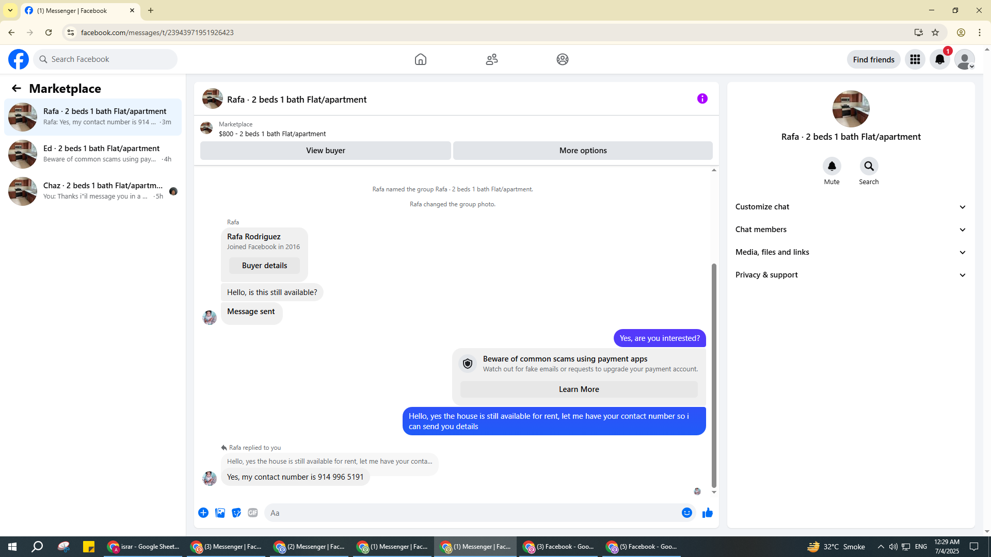Screen dimensions: 991x557
Task: Open Facebook menu grid icon
Action: 915,59
